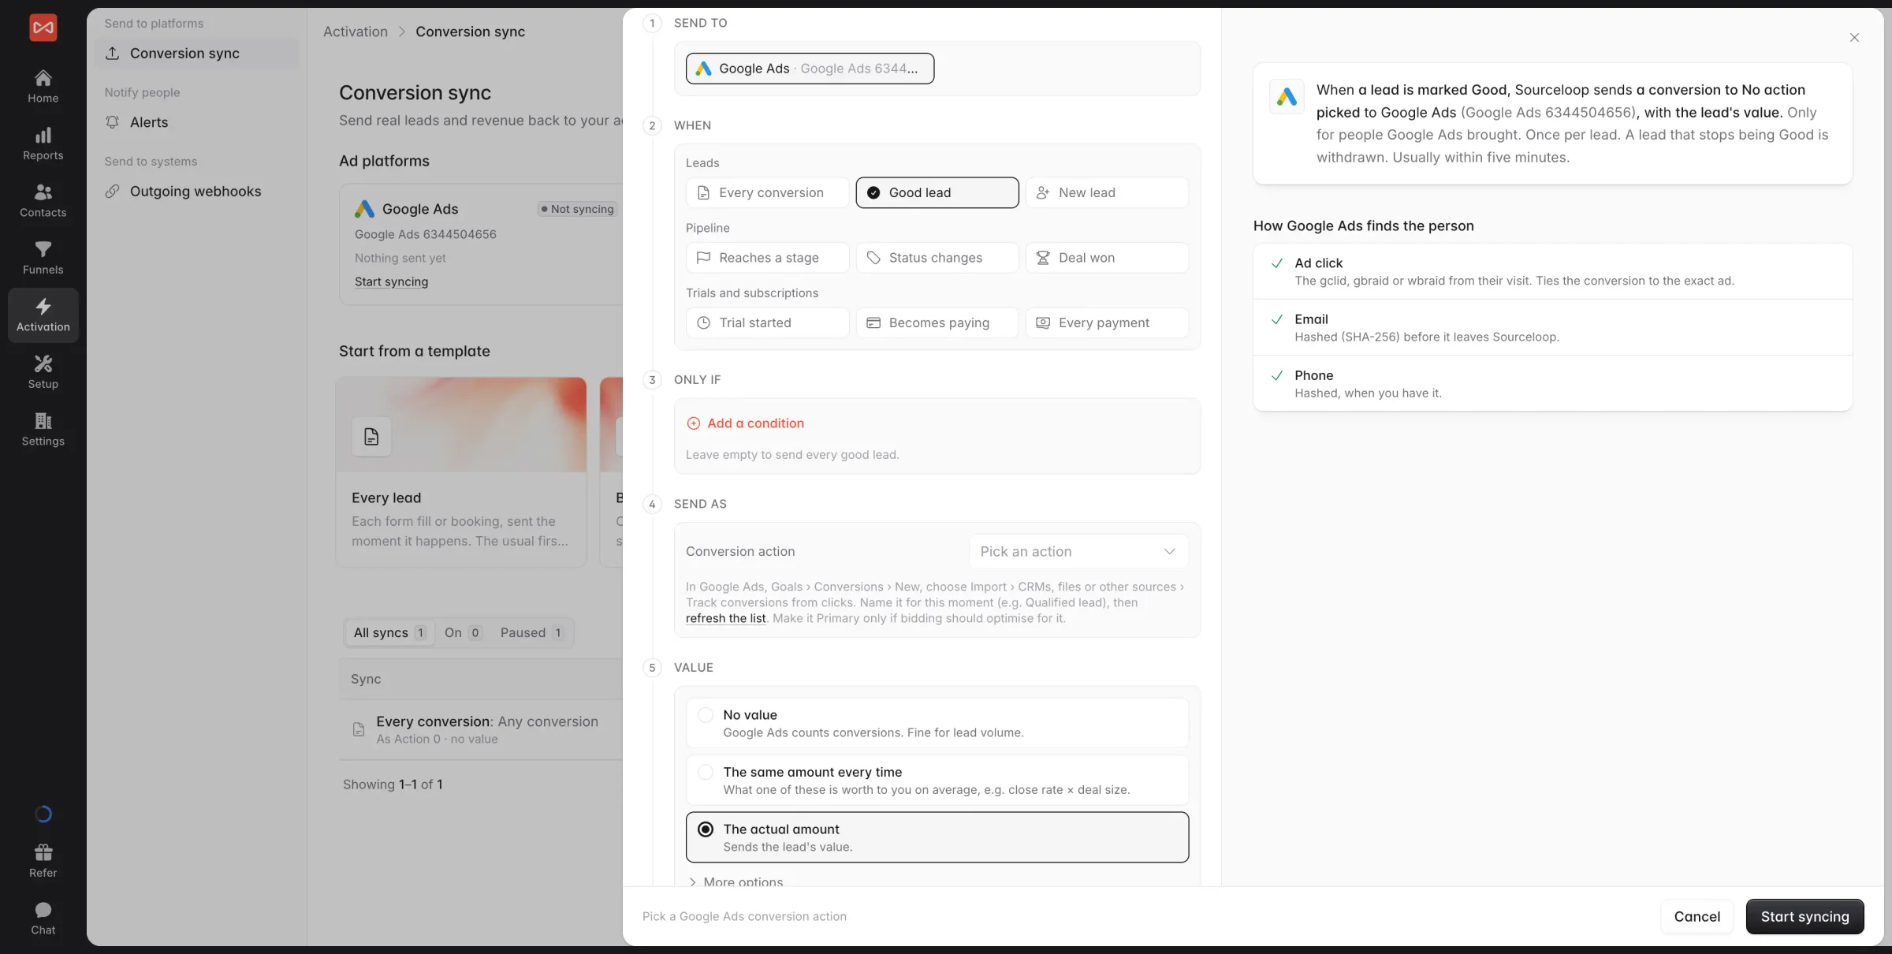The image size is (1892, 954).
Task: Open the Every lead template card
Action: point(461,471)
